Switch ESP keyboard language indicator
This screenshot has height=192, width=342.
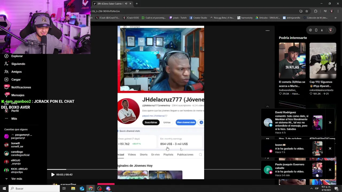(x=317, y=189)
